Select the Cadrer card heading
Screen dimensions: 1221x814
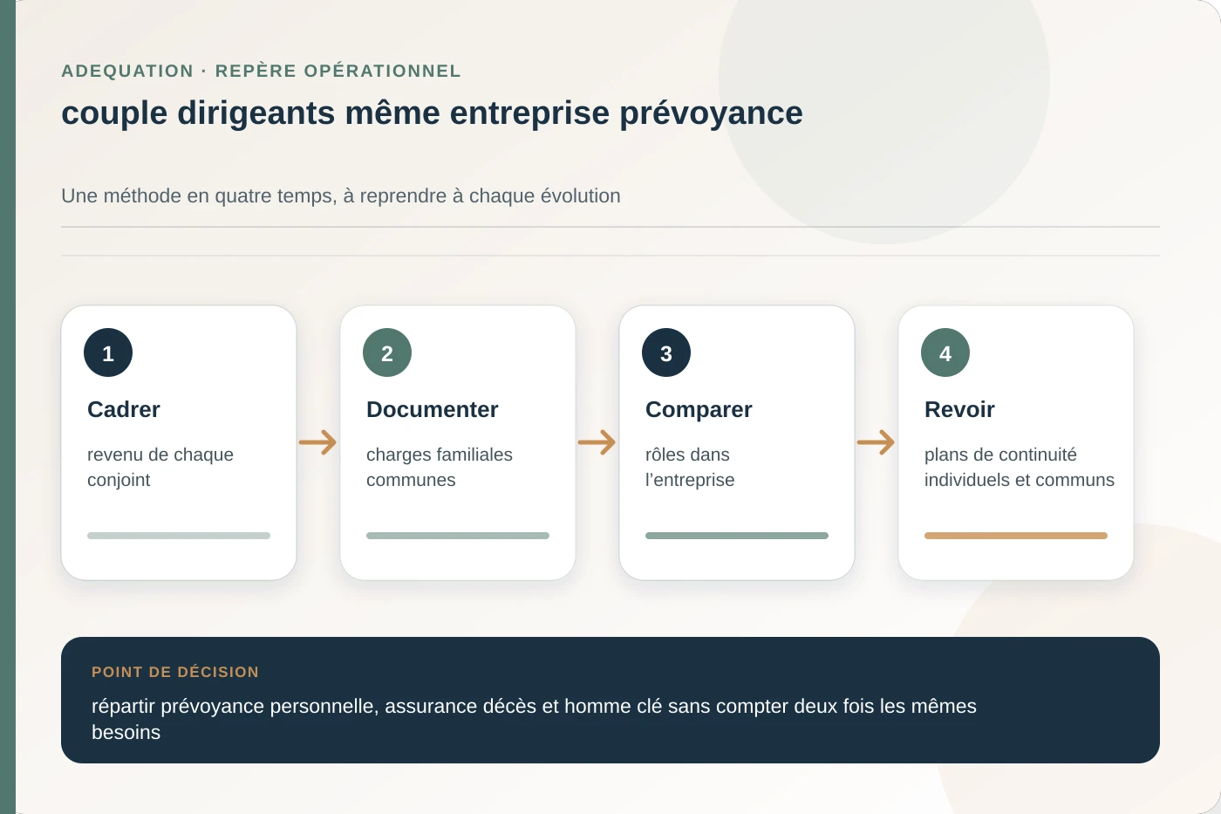pyautogui.click(x=124, y=409)
